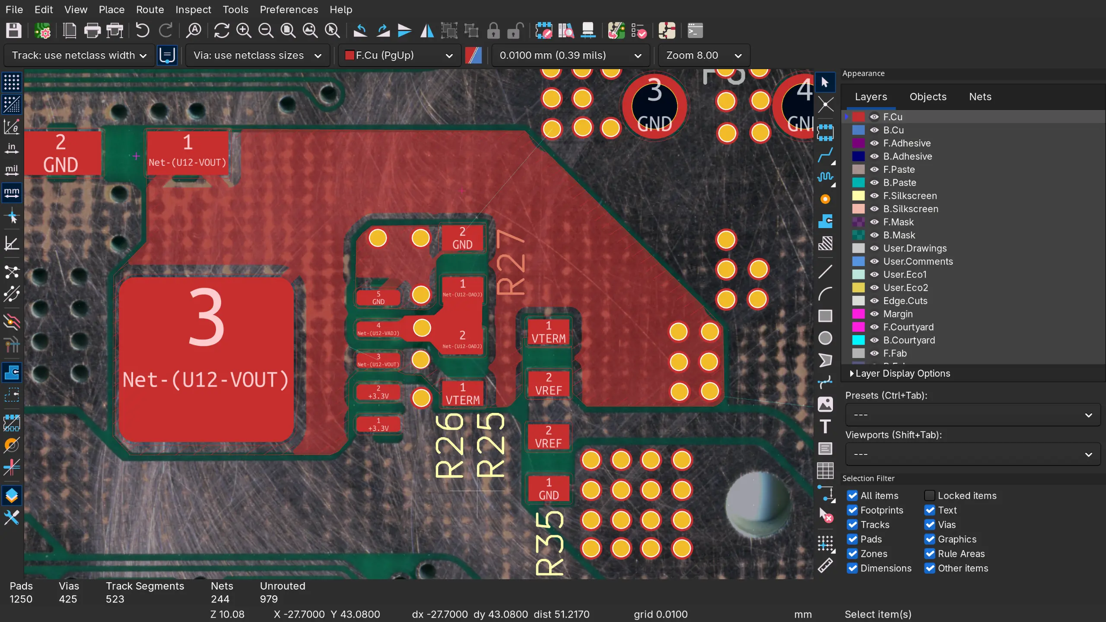This screenshot has height=622, width=1106.
Task: Refresh the board view
Action: click(x=222, y=31)
